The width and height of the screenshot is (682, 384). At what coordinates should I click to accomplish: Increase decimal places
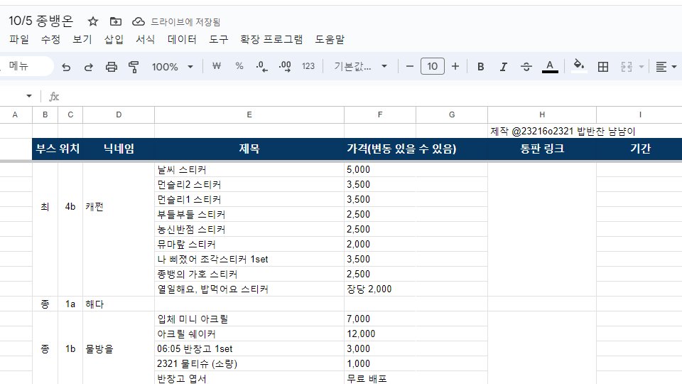(285, 66)
